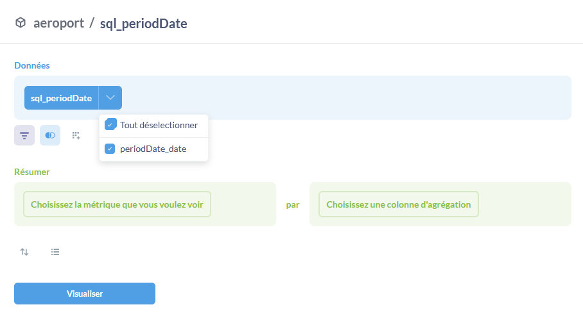Select the periodDate_date label in column list

[x=153, y=149]
